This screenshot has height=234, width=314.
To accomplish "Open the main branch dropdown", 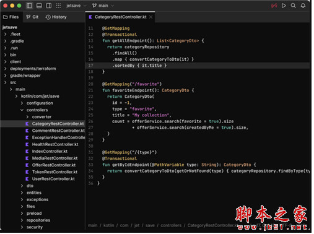I will (103, 6).
